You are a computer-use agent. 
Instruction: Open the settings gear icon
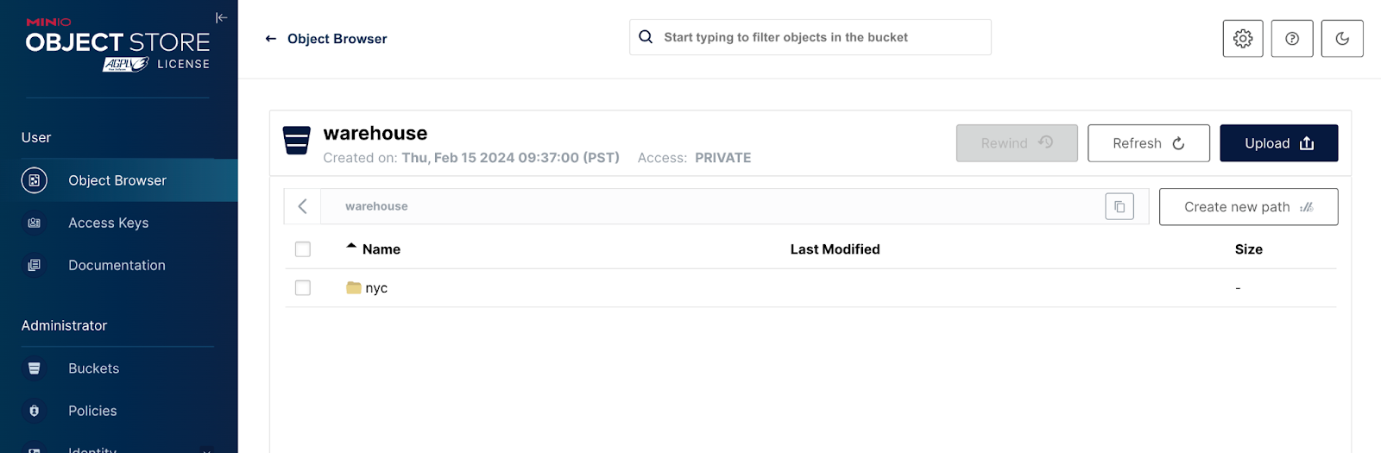[x=1243, y=39]
